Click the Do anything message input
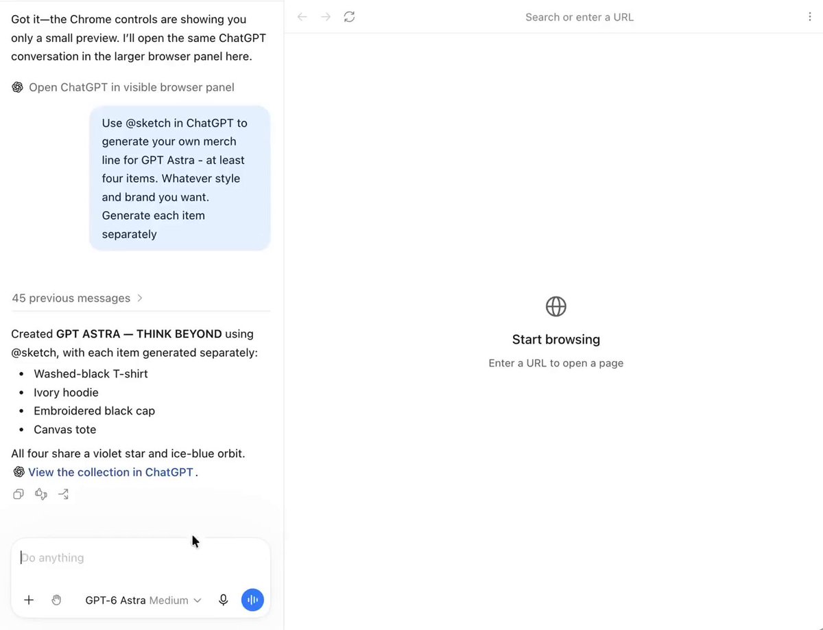Image resolution: width=823 pixels, height=630 pixels. (141, 558)
